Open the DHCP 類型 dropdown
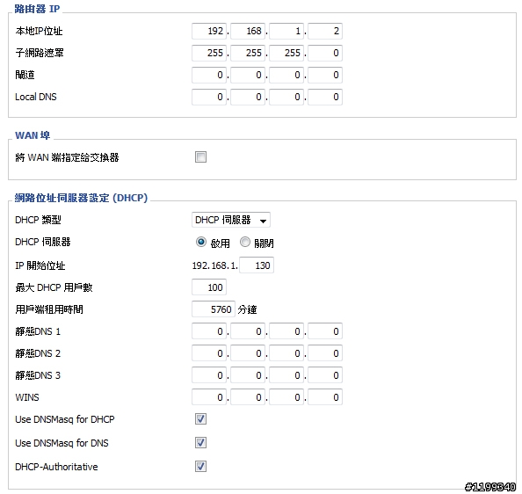Image resolution: width=522 pixels, height=494 pixels. coord(231,220)
